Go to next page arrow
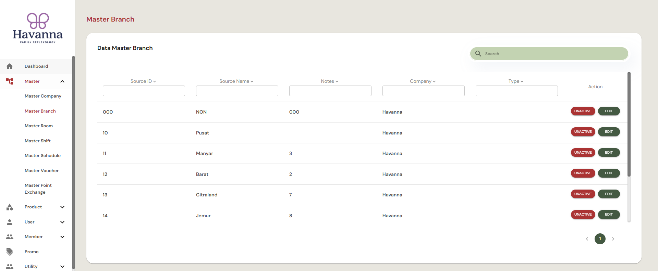The height and width of the screenshot is (271, 658). point(613,239)
